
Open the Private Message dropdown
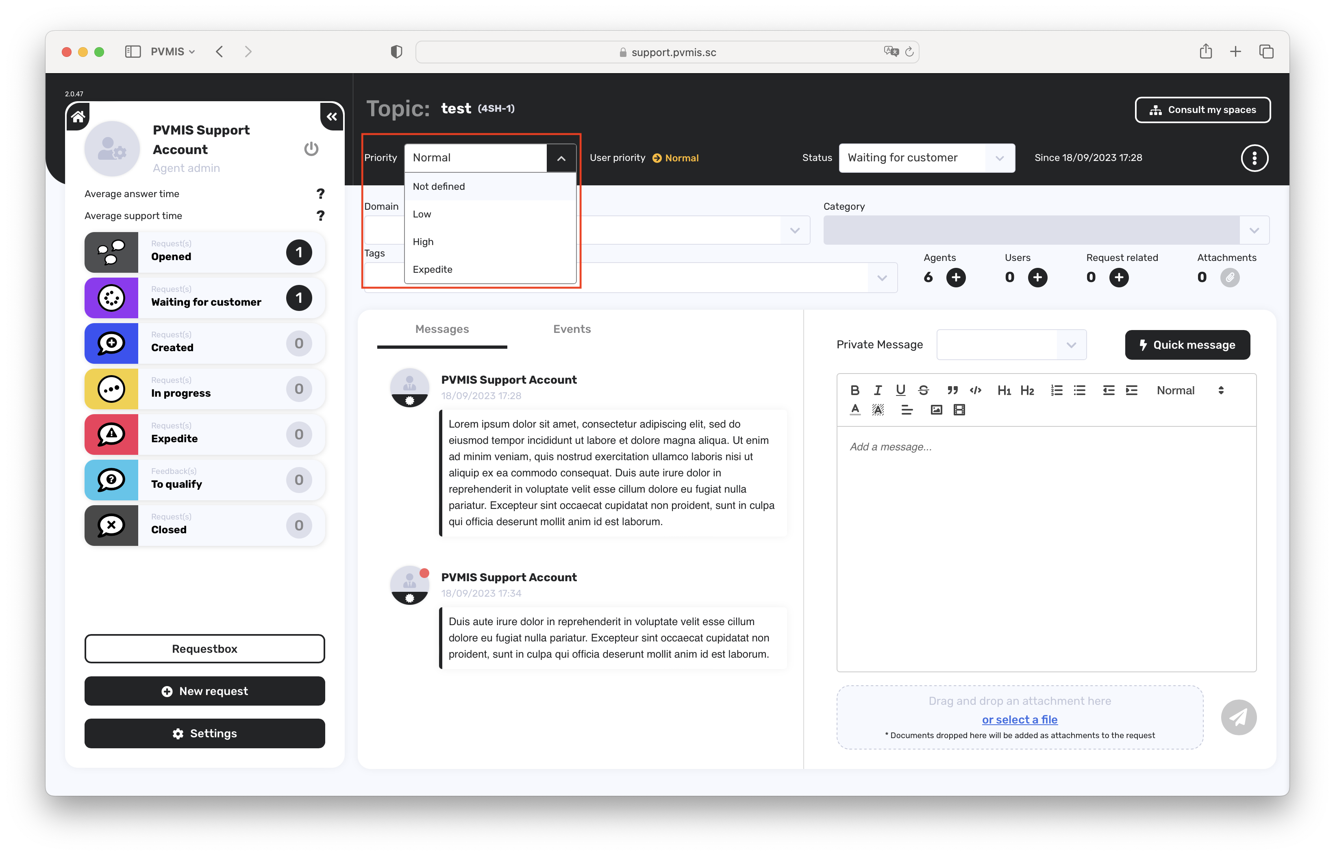point(1011,345)
